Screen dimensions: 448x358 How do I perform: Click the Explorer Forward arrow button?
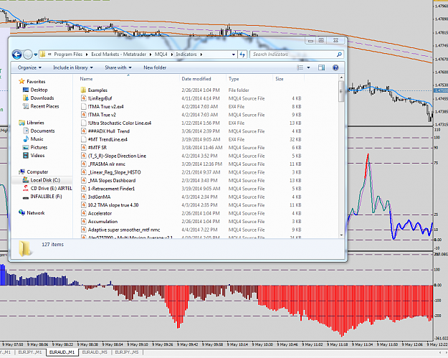pos(28,55)
